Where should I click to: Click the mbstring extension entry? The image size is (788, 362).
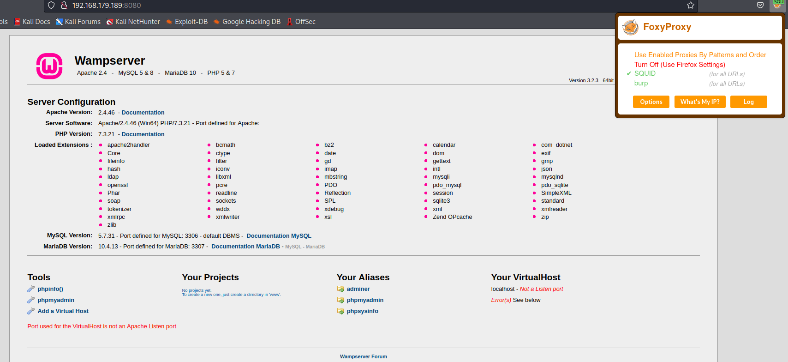click(x=335, y=177)
